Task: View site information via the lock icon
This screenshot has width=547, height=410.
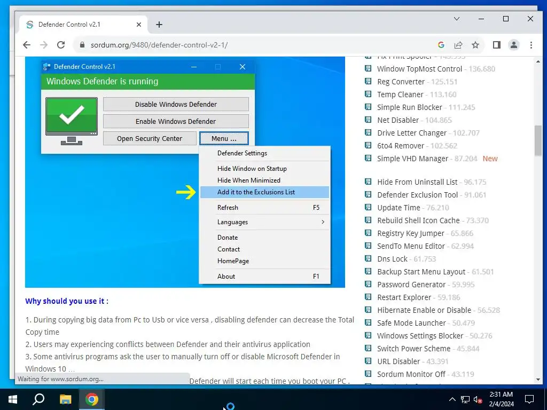Action: pyautogui.click(x=82, y=45)
